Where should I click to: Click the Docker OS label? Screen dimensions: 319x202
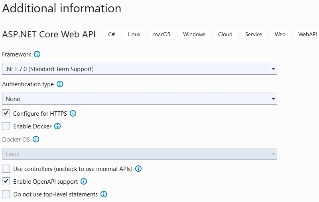coord(16,140)
